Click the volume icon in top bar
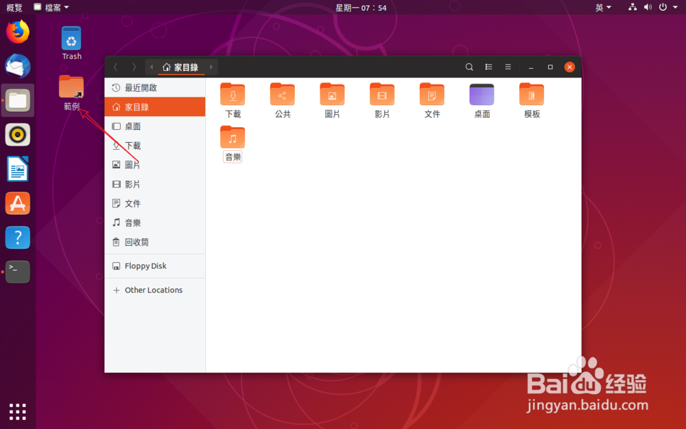 coord(648,7)
